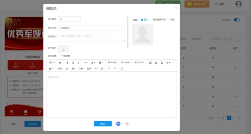The width and height of the screenshot is (251, 134).
Task: Enable the 外部链接 checkbox
Action: 60,56
